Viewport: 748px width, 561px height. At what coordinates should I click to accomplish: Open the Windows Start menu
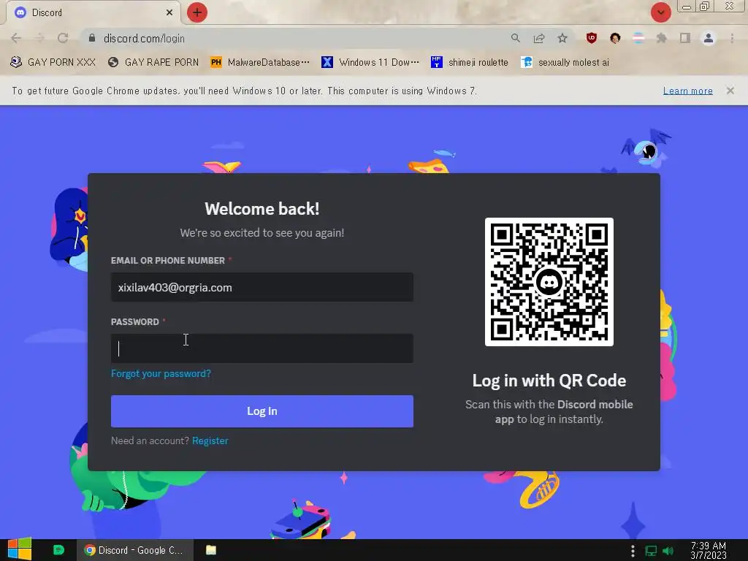pos(20,550)
